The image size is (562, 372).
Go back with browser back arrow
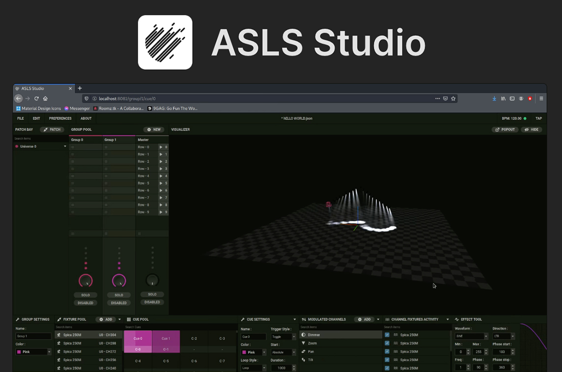19,99
